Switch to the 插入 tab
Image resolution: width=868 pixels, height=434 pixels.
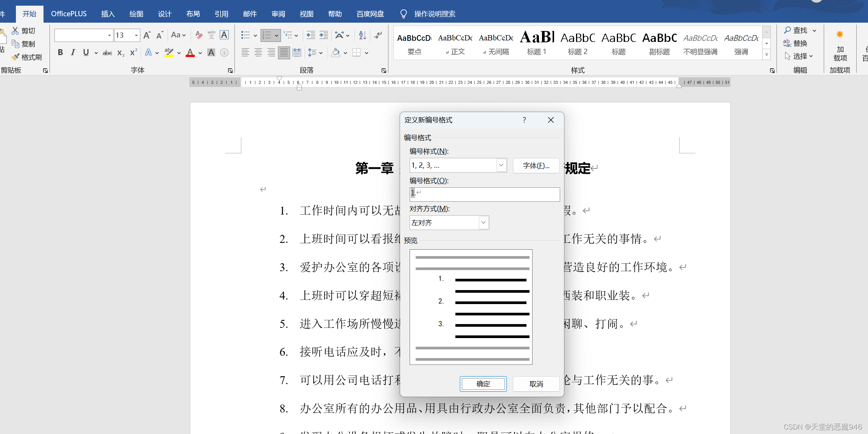click(108, 14)
